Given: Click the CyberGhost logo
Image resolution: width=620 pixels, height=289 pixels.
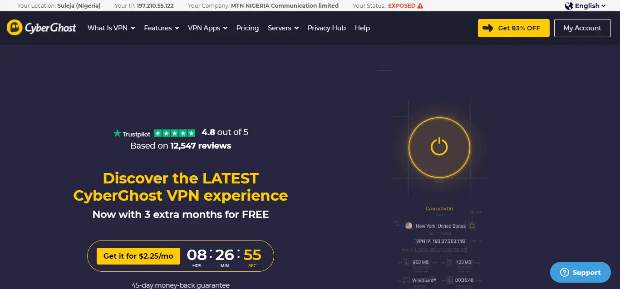Looking at the screenshot, I should pyautogui.click(x=41, y=28).
